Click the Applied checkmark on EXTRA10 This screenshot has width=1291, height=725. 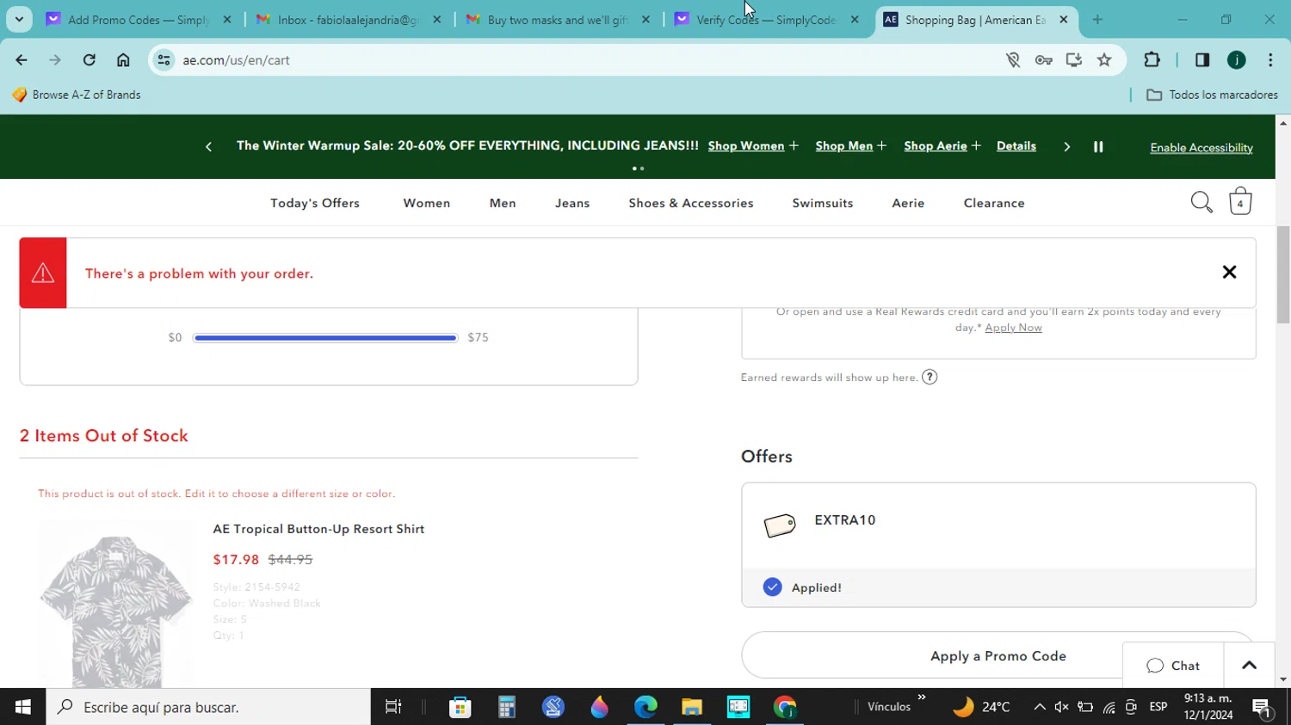point(772,587)
